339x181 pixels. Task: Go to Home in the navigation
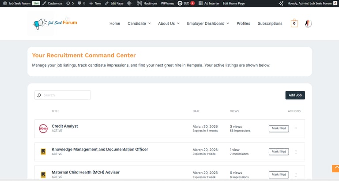pos(115,23)
